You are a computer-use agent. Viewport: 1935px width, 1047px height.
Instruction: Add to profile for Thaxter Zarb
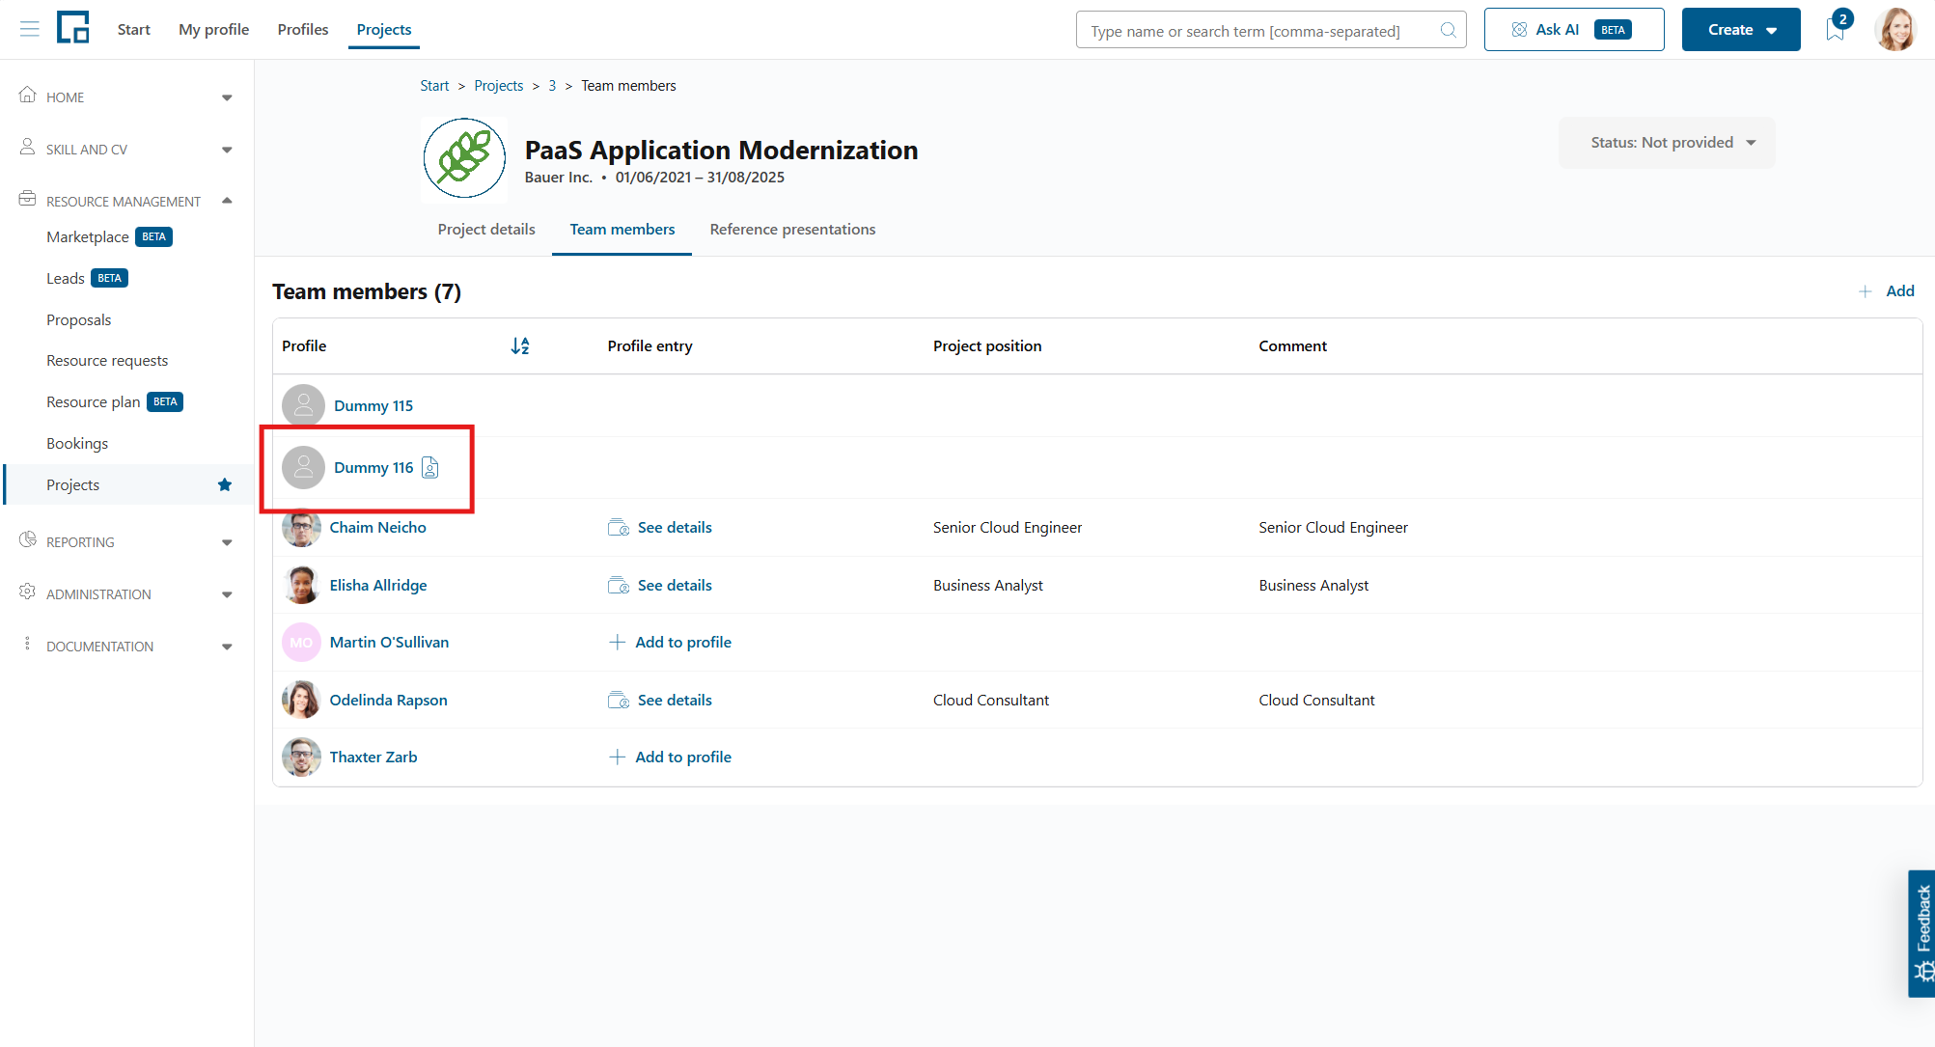(671, 758)
